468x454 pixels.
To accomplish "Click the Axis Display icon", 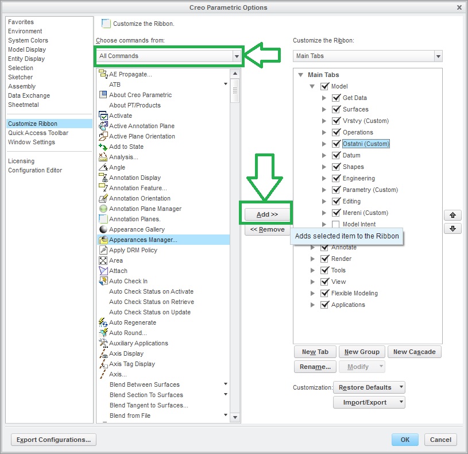I will (103, 353).
